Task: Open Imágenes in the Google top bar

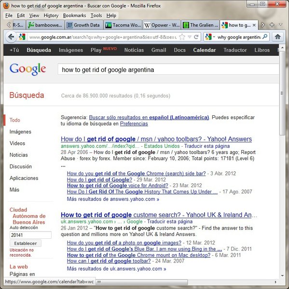Action: (71, 50)
